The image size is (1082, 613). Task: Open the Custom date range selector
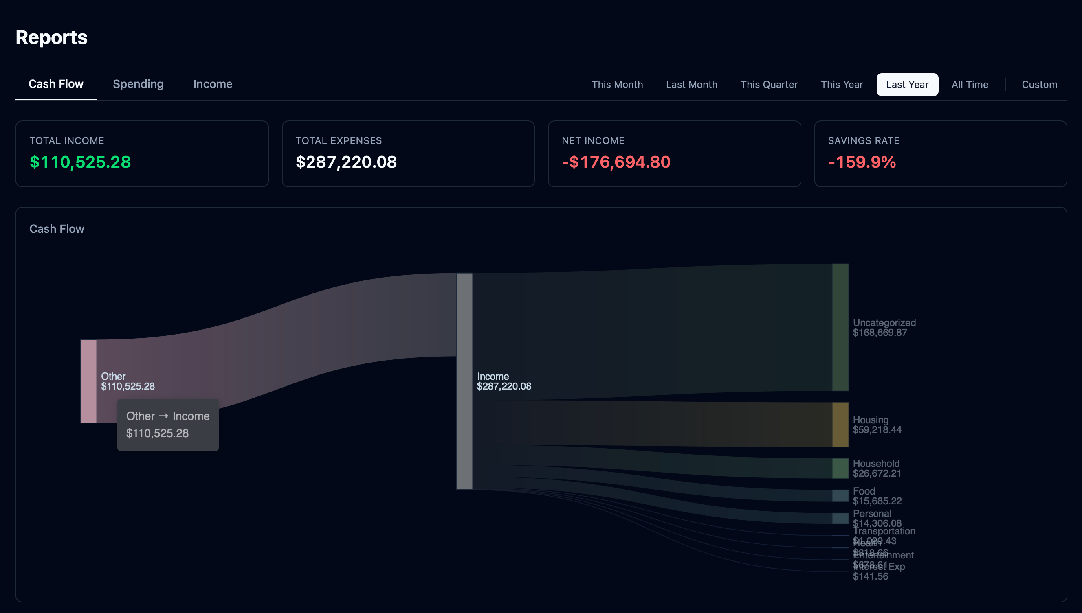click(x=1039, y=84)
